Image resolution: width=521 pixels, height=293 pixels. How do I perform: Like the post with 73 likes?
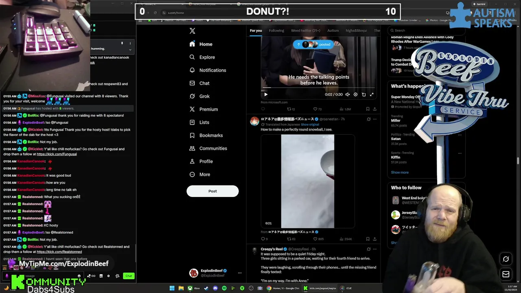pyautogui.click(x=317, y=109)
